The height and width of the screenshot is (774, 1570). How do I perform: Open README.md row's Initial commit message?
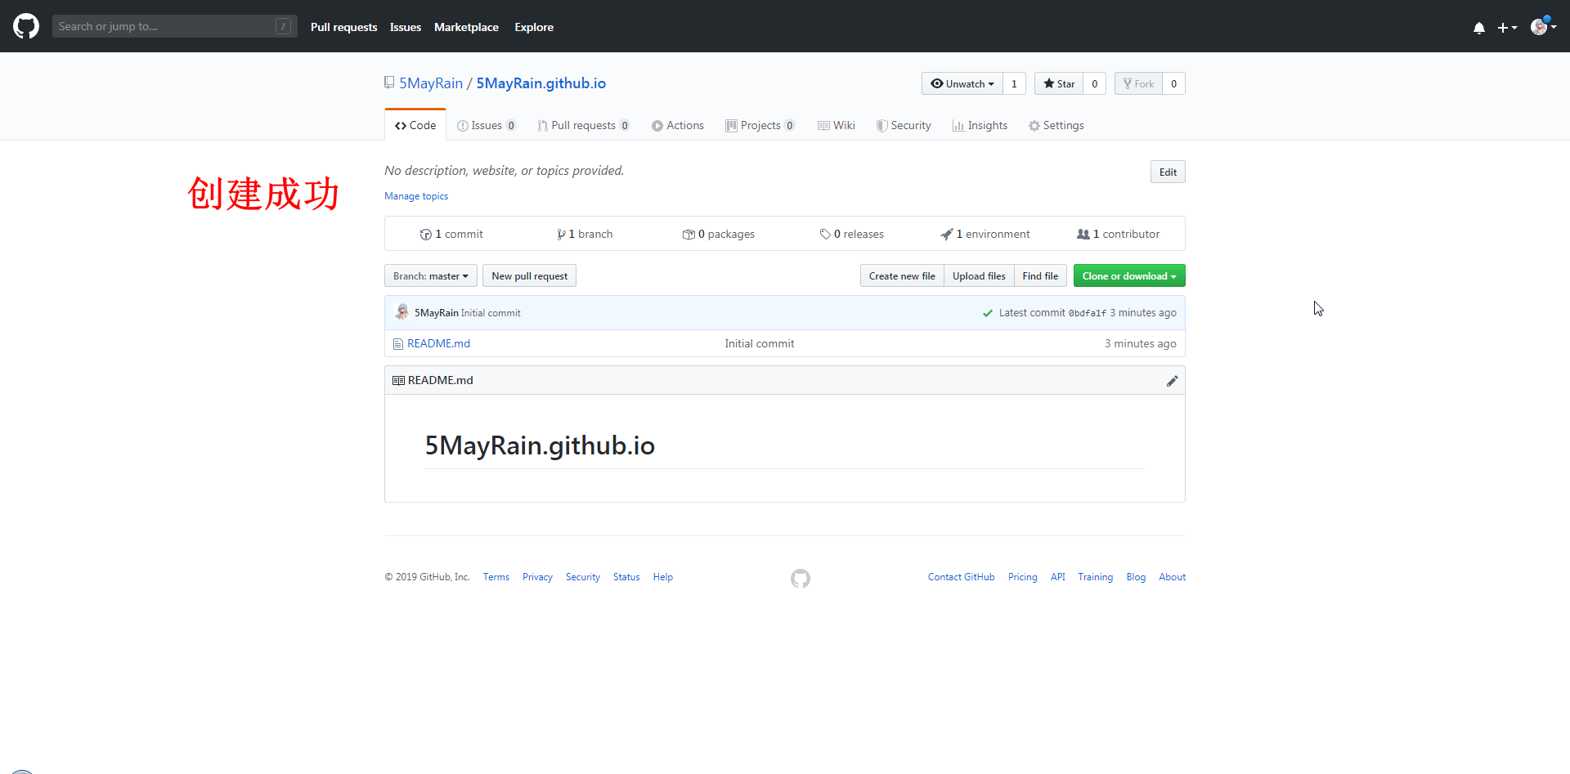(x=759, y=343)
